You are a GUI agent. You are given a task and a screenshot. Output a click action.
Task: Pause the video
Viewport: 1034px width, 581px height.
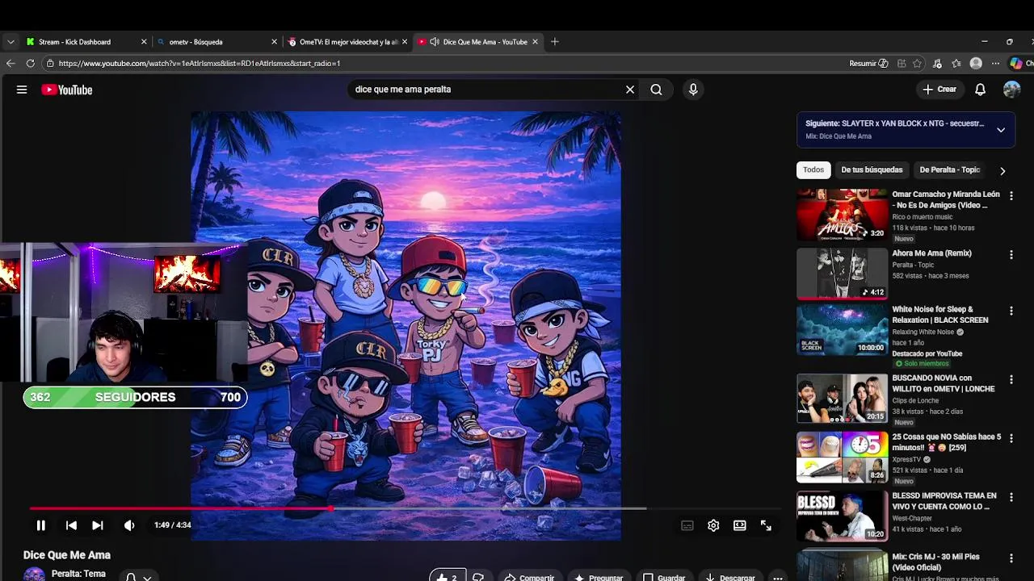coord(40,525)
